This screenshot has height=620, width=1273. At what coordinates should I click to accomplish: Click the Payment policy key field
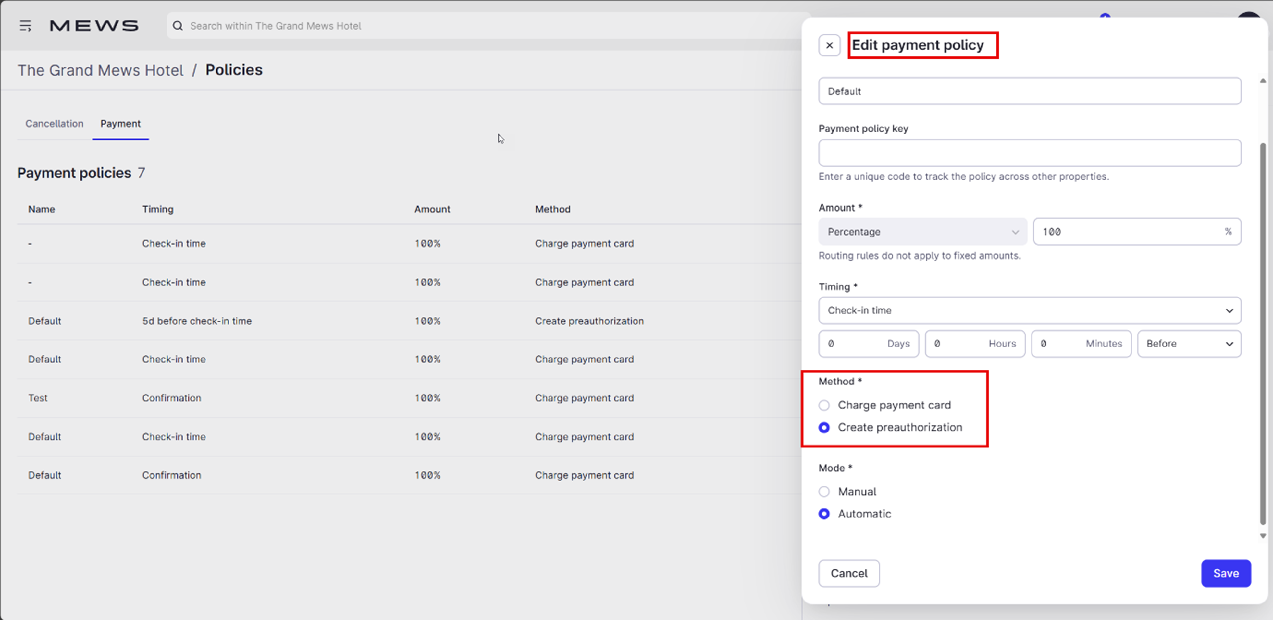pos(1029,153)
